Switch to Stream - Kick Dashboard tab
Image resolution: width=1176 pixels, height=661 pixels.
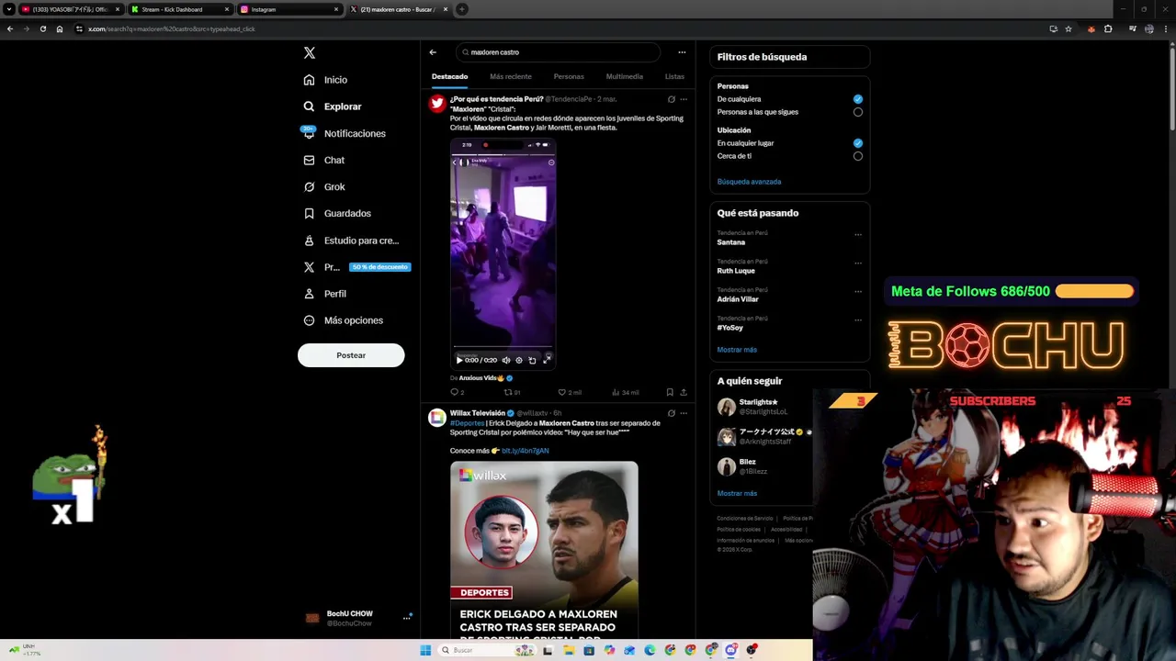pos(179,9)
